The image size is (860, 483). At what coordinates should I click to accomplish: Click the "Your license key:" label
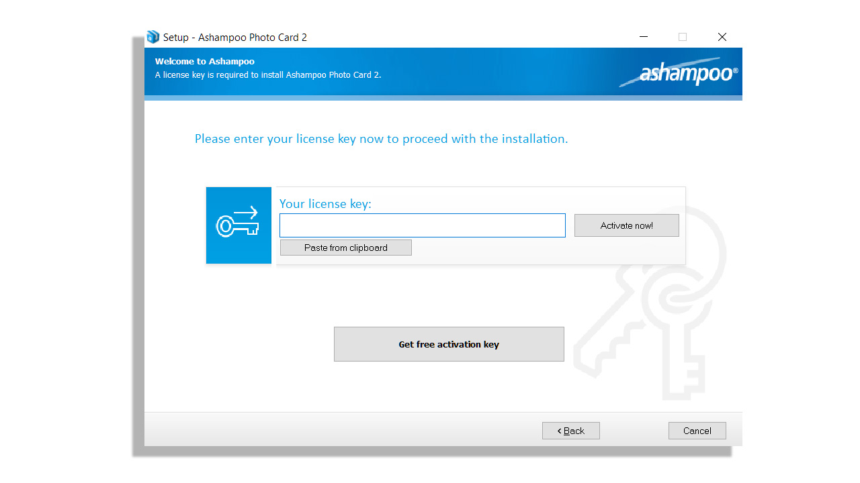click(x=325, y=204)
